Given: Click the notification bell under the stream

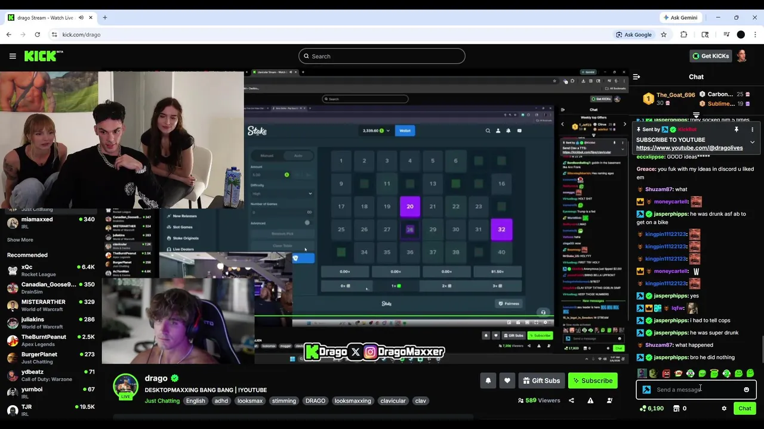Looking at the screenshot, I should [488, 381].
